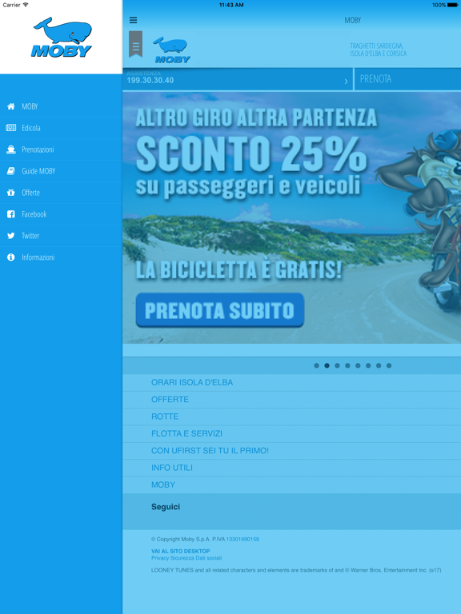Image resolution: width=461 pixels, height=614 pixels.
Task: Click the newspaper icon beside Edicola
Action: 11,128
